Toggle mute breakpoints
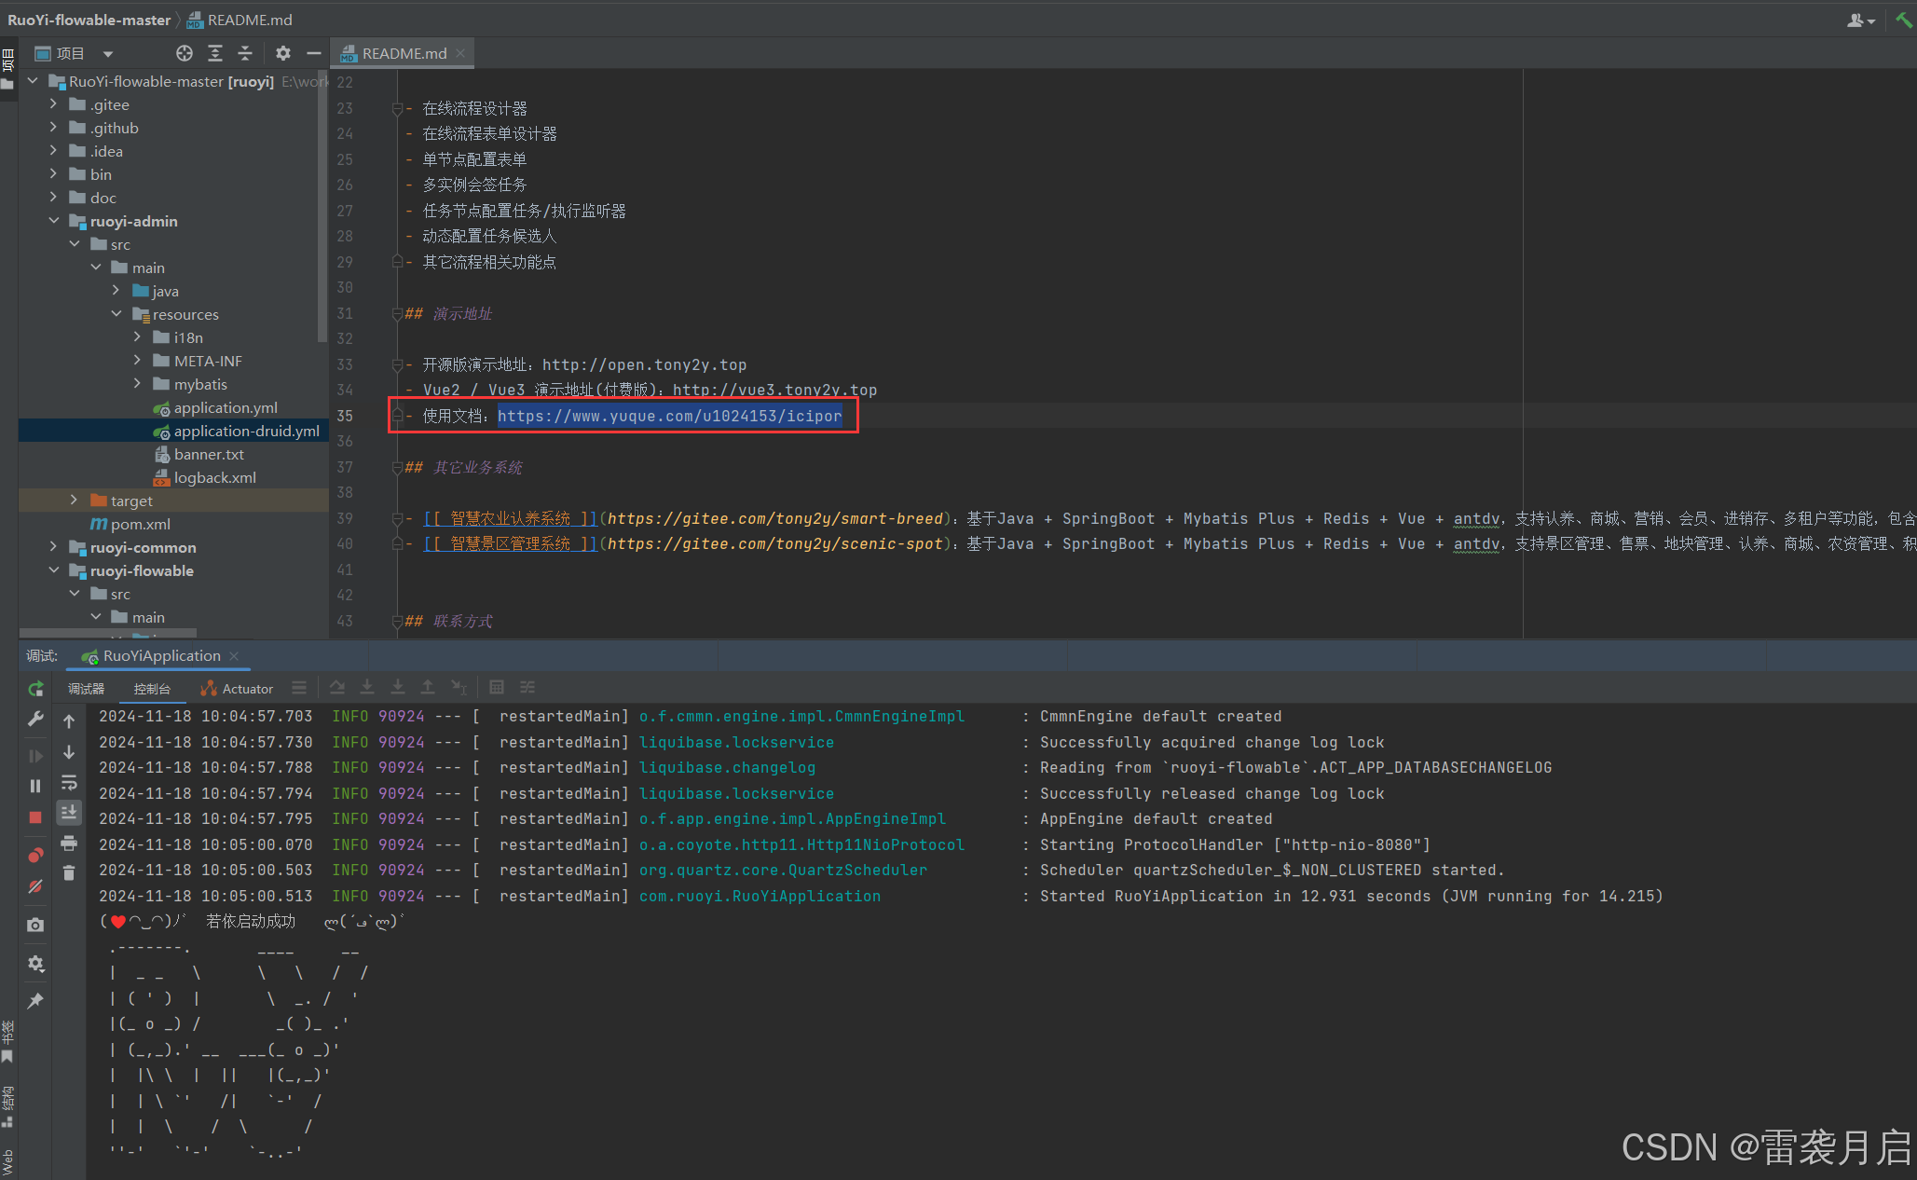Viewport: 1917px width, 1180px height. (x=35, y=886)
